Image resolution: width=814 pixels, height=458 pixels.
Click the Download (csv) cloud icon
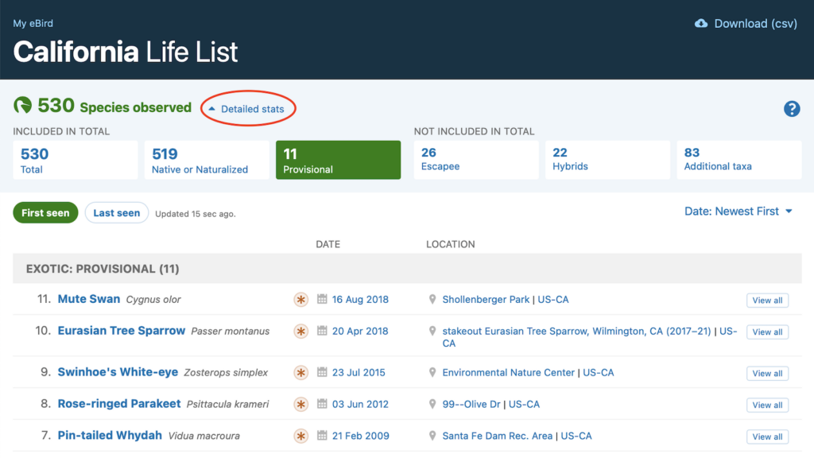coord(700,23)
